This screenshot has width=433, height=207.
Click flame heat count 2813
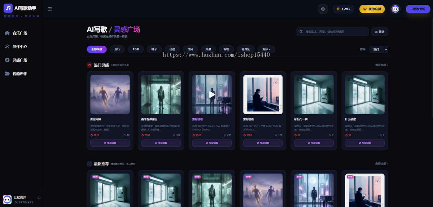(x=95, y=135)
